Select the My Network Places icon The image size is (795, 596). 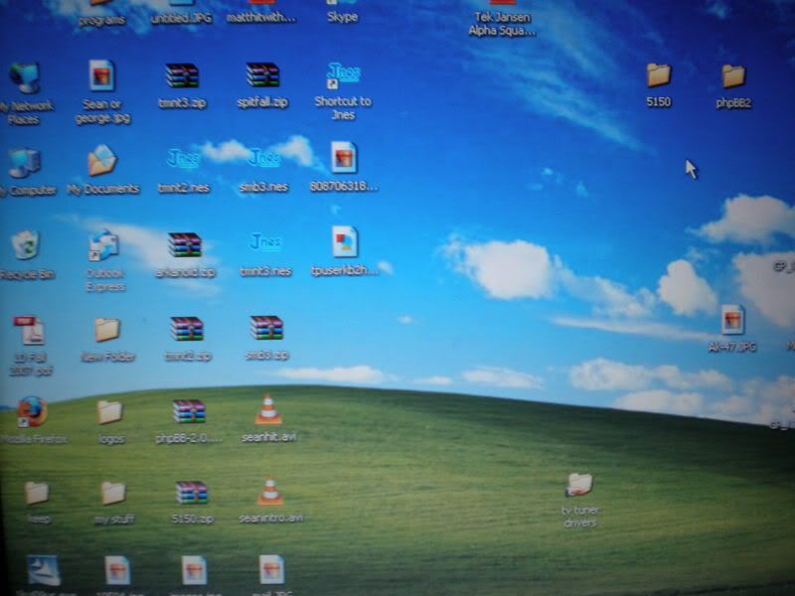point(24,78)
